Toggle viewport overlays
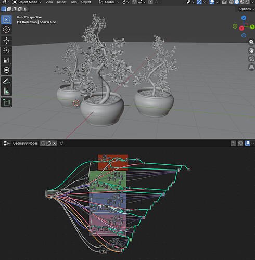This screenshot has height=260, width=255. pos(212,2)
